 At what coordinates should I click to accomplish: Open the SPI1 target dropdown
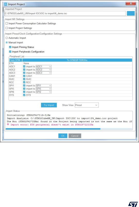44,86
